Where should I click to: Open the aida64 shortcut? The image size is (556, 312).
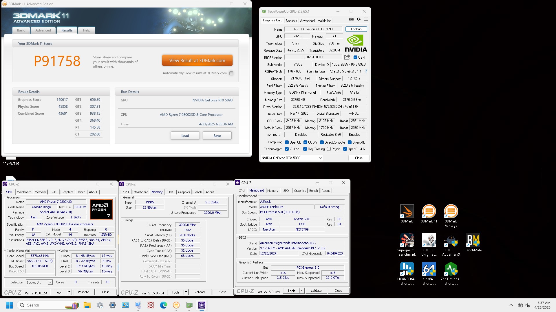click(x=429, y=274)
